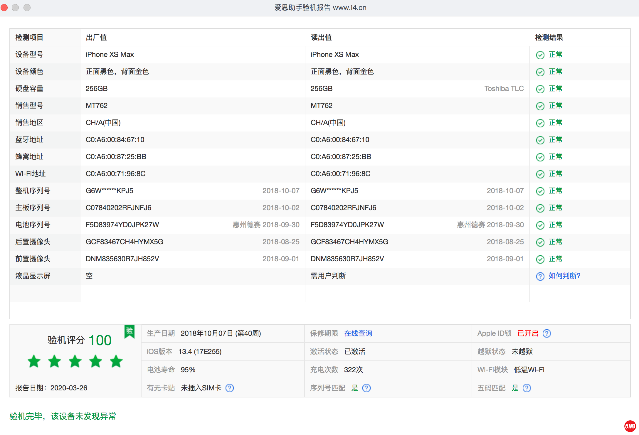Open the 在线查询 warranty link
639x435 pixels.
358,333
